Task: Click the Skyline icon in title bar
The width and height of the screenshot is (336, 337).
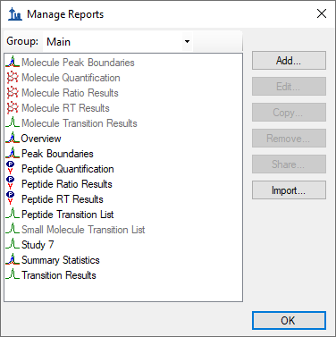Action: pyautogui.click(x=15, y=14)
